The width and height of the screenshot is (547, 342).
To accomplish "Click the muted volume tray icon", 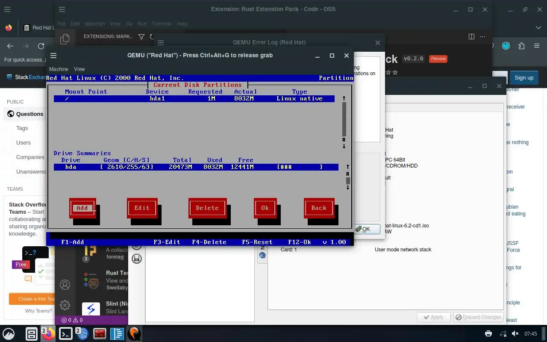I will [515, 333].
